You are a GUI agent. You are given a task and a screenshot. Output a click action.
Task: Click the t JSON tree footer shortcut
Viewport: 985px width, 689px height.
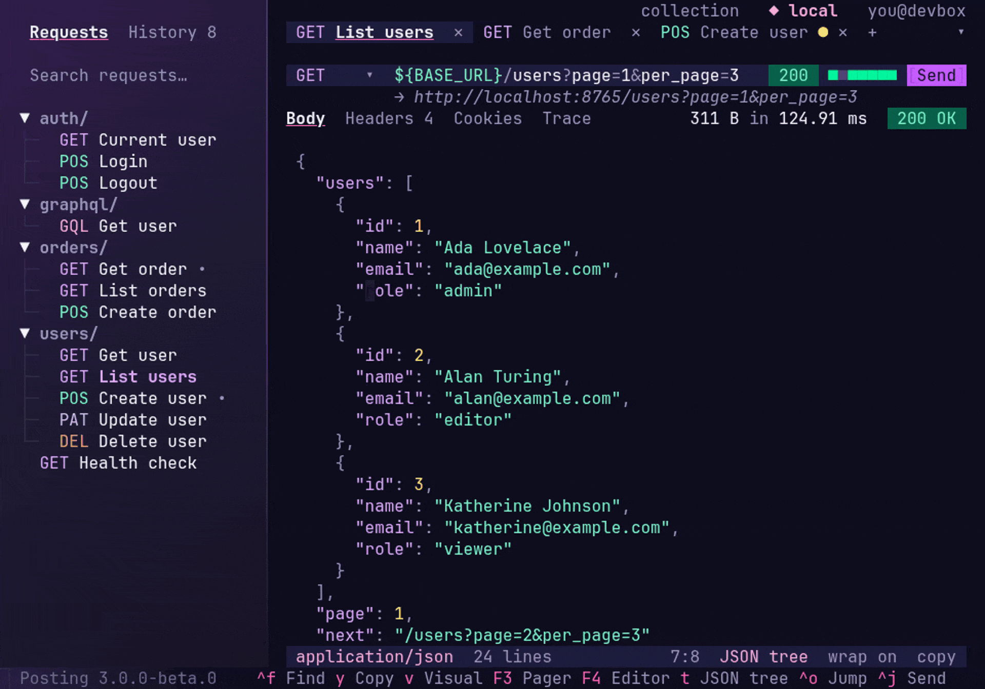click(734, 678)
